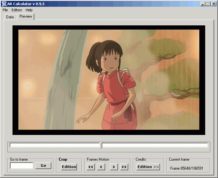
Task: Maximize the AR Calculator window
Action: click(x=208, y=4)
